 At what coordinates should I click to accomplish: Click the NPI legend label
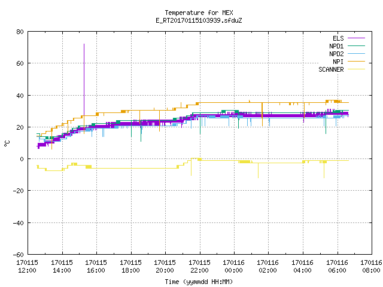point(338,62)
